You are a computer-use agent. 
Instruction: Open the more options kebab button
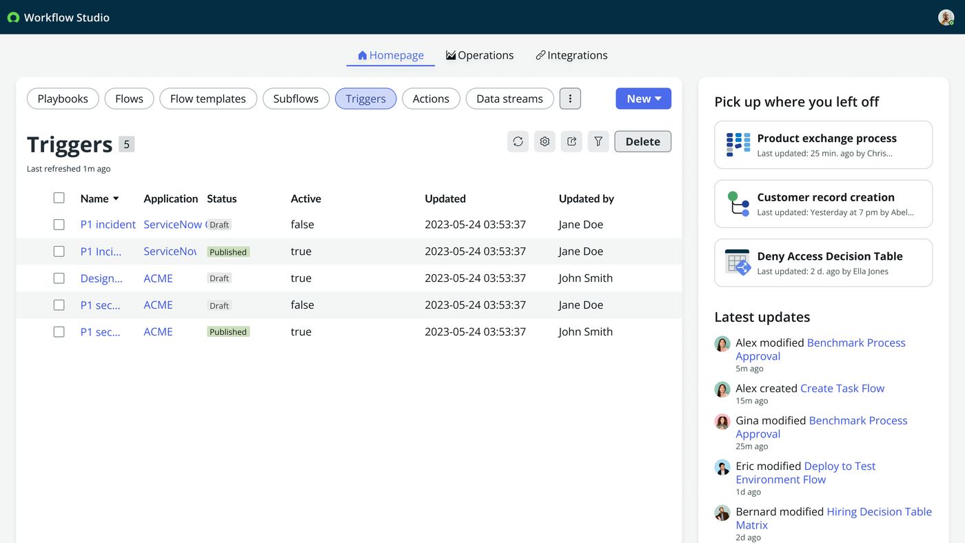pos(570,99)
